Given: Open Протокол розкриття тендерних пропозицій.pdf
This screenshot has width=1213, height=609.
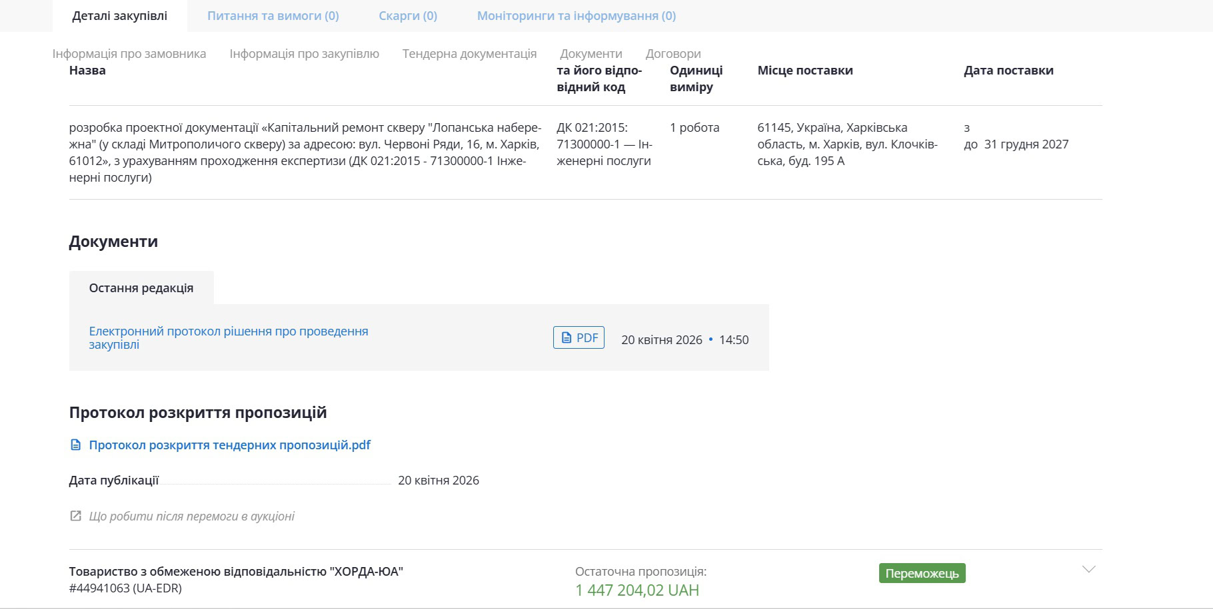Looking at the screenshot, I should pos(229,445).
